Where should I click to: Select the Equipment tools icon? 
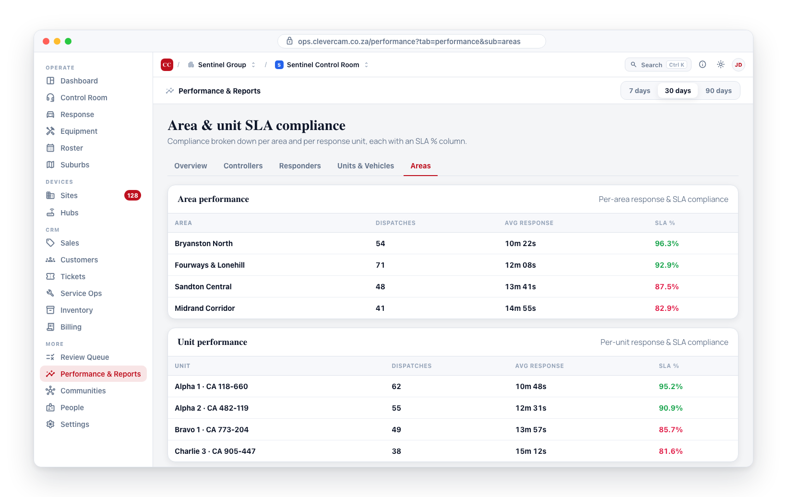50,131
